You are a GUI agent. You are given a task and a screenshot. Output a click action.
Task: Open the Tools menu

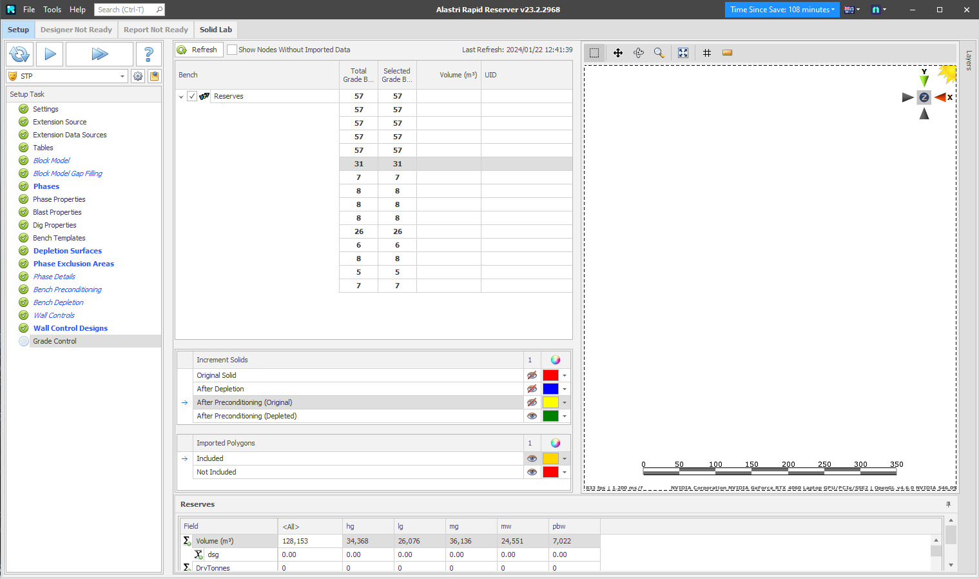coord(52,9)
